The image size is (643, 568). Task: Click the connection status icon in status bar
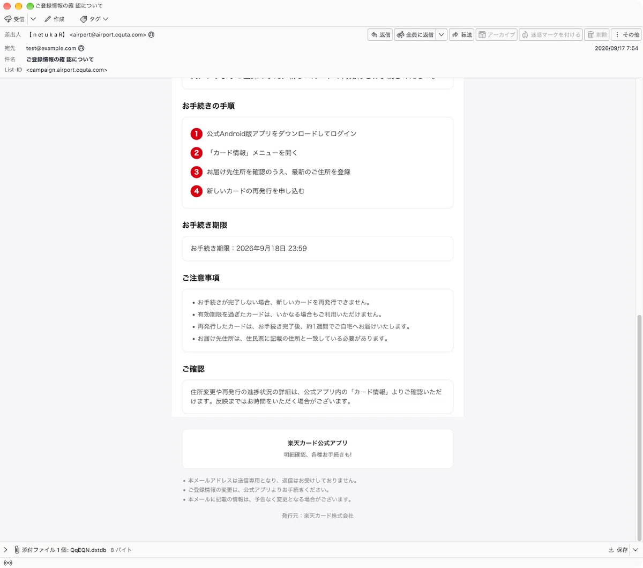pyautogui.click(x=8, y=563)
